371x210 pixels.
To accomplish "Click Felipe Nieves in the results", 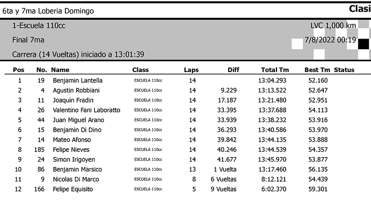I will click(71, 150).
